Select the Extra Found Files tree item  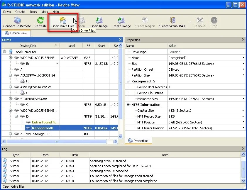pos(45,122)
